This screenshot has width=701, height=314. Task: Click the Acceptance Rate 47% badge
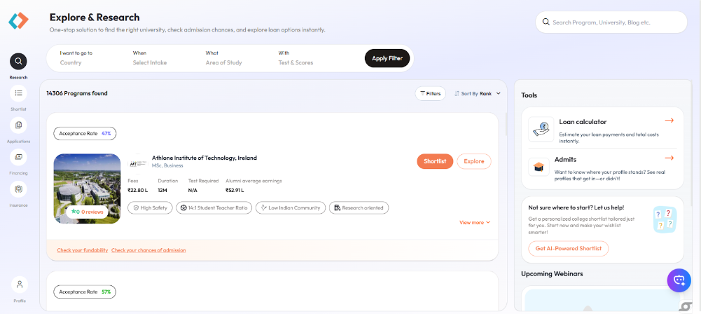pos(85,133)
